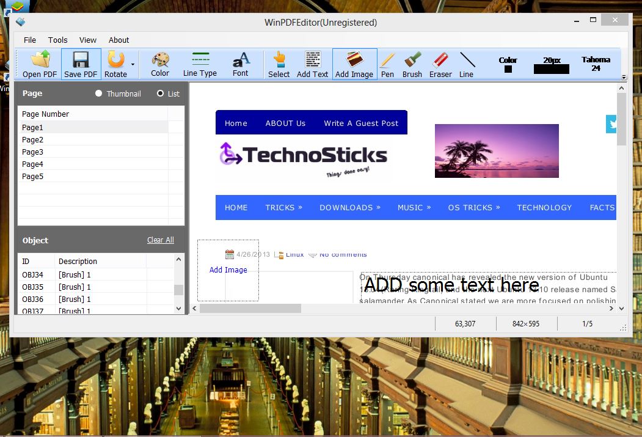Viewport: 642px width, 437px height.
Task: Pick the Add Text tool
Action: coord(312,64)
